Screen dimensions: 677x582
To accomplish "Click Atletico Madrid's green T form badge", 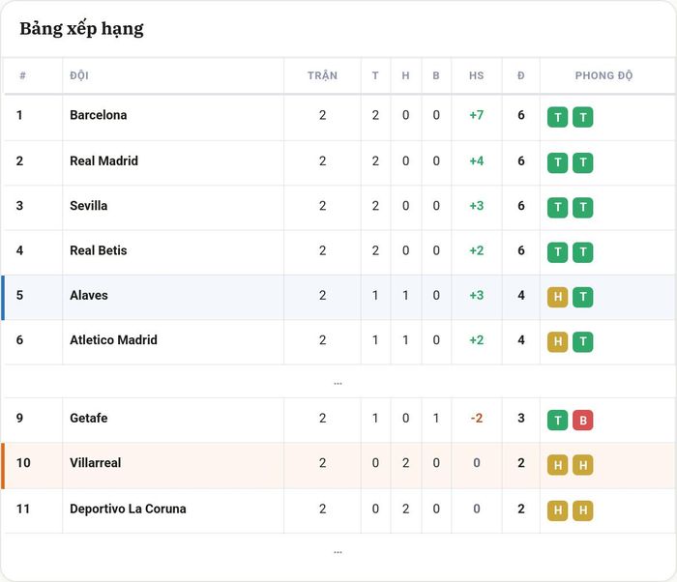I will [x=583, y=342].
